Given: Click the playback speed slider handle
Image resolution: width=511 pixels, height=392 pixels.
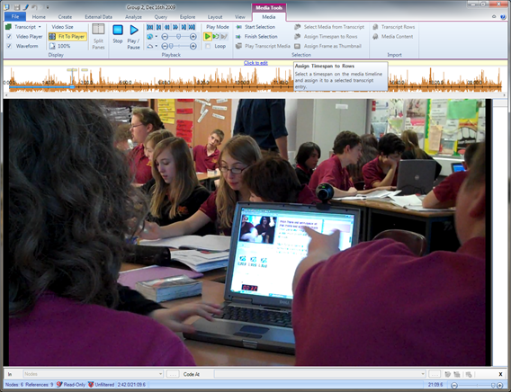Looking at the screenshot, I should pos(179,37).
